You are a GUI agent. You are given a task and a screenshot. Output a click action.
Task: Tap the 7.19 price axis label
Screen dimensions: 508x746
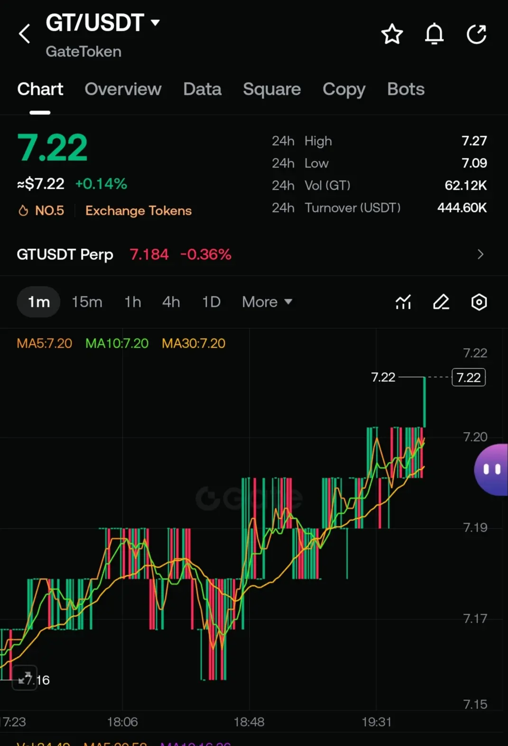(x=475, y=527)
